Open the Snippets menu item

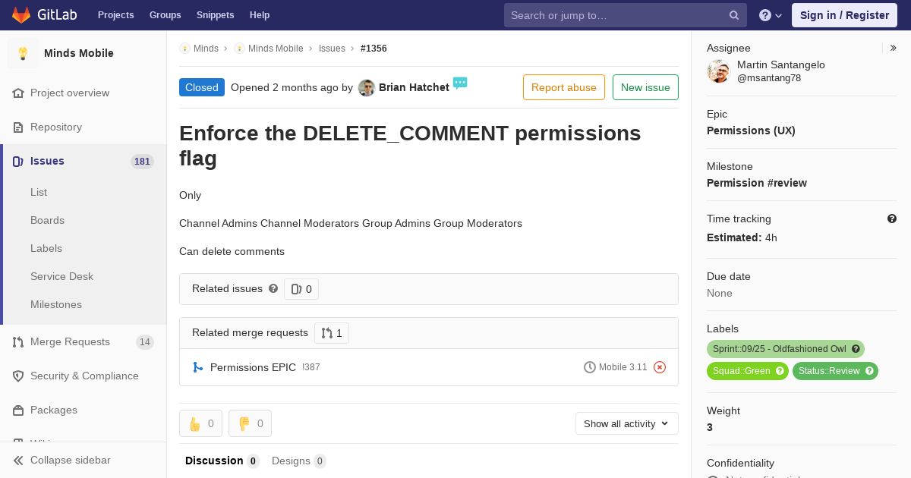215,15
